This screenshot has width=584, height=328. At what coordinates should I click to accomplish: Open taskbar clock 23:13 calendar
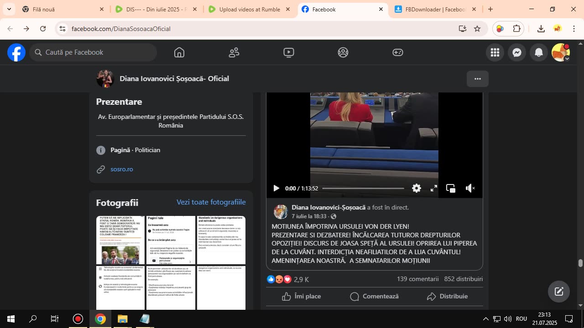coord(545,319)
